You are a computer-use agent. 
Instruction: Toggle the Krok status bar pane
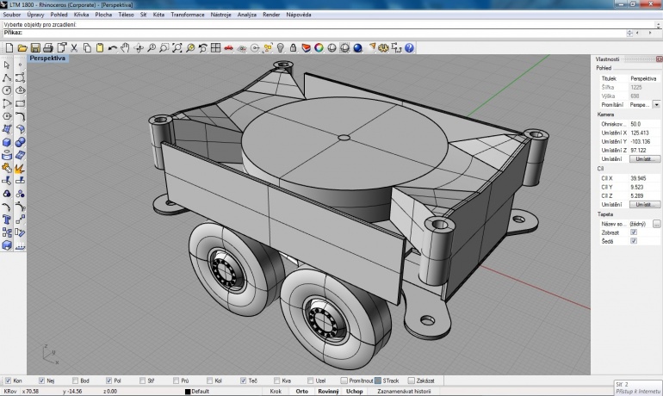coord(276,392)
